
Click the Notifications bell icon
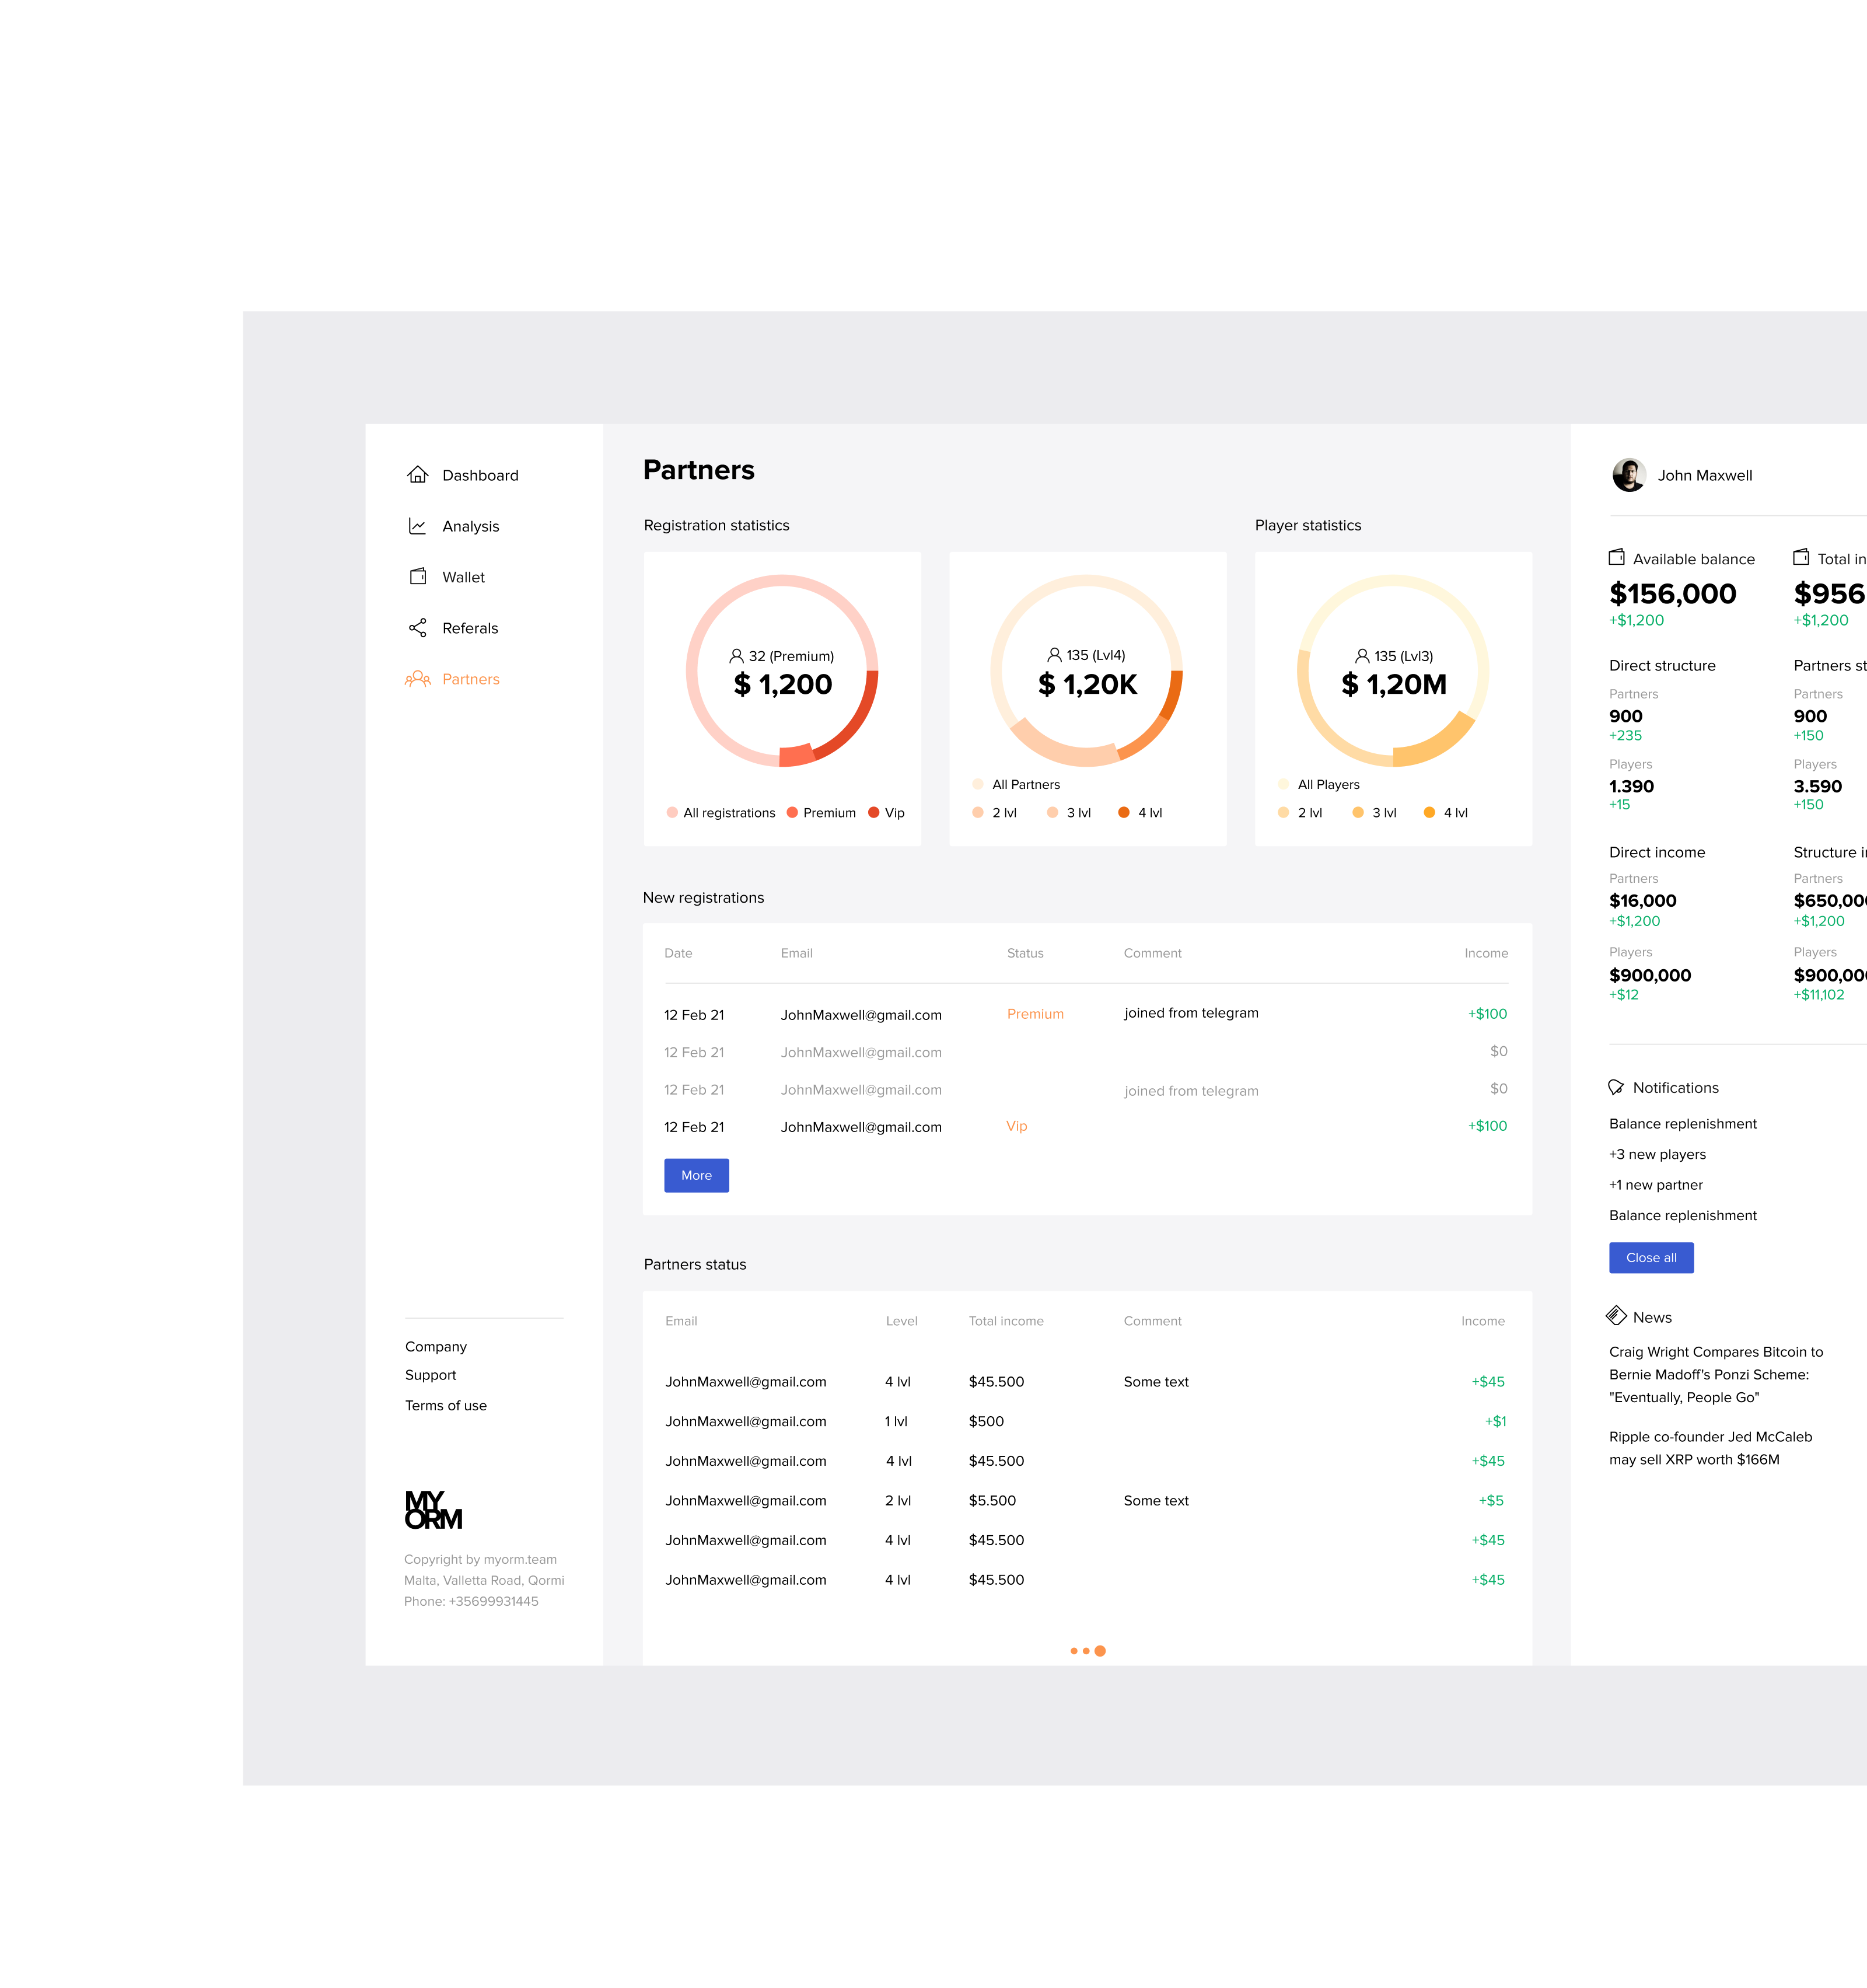1616,1088
